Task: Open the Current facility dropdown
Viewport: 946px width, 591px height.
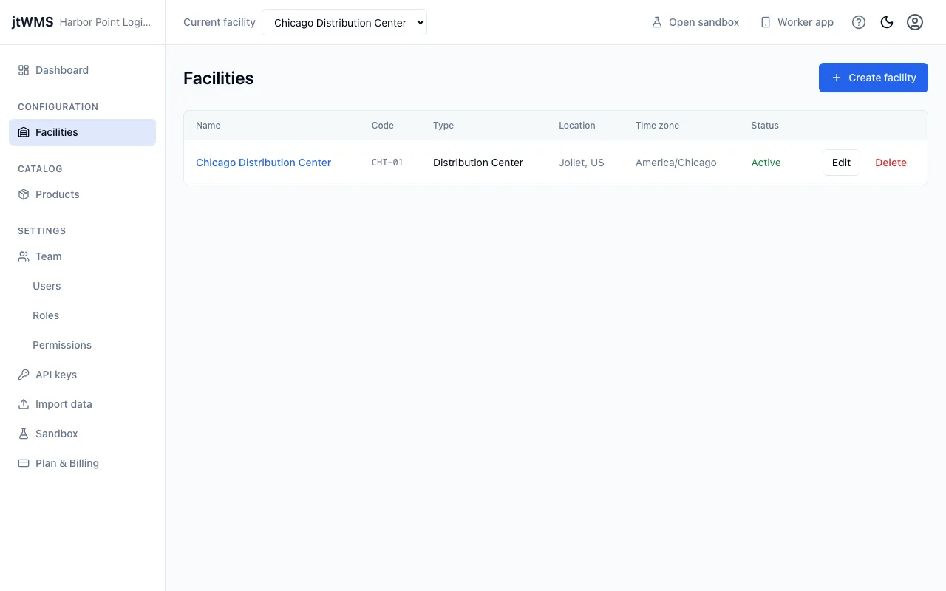Action: pyautogui.click(x=344, y=22)
